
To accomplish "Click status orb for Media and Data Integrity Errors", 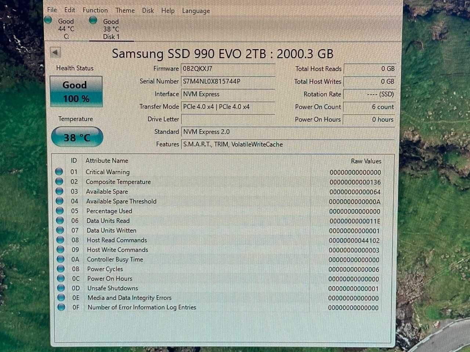I will 61,297.
